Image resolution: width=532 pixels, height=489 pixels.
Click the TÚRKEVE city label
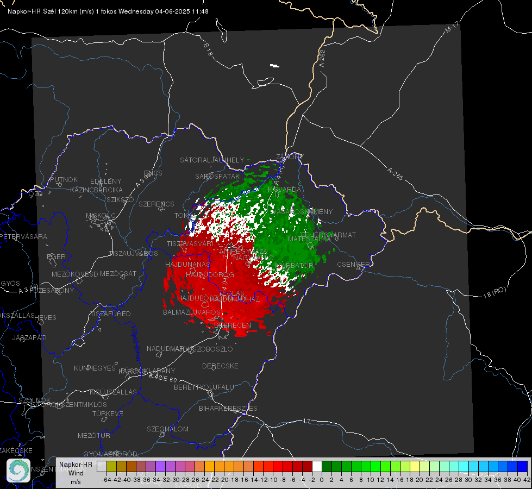point(108,413)
